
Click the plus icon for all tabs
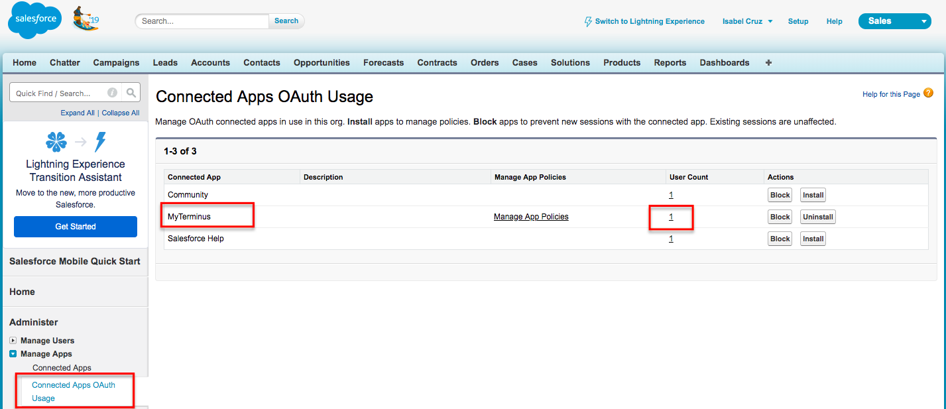coord(768,62)
